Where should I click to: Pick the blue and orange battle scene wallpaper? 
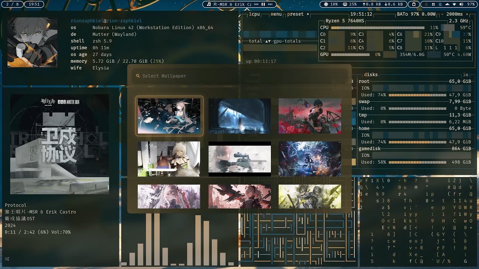310,159
